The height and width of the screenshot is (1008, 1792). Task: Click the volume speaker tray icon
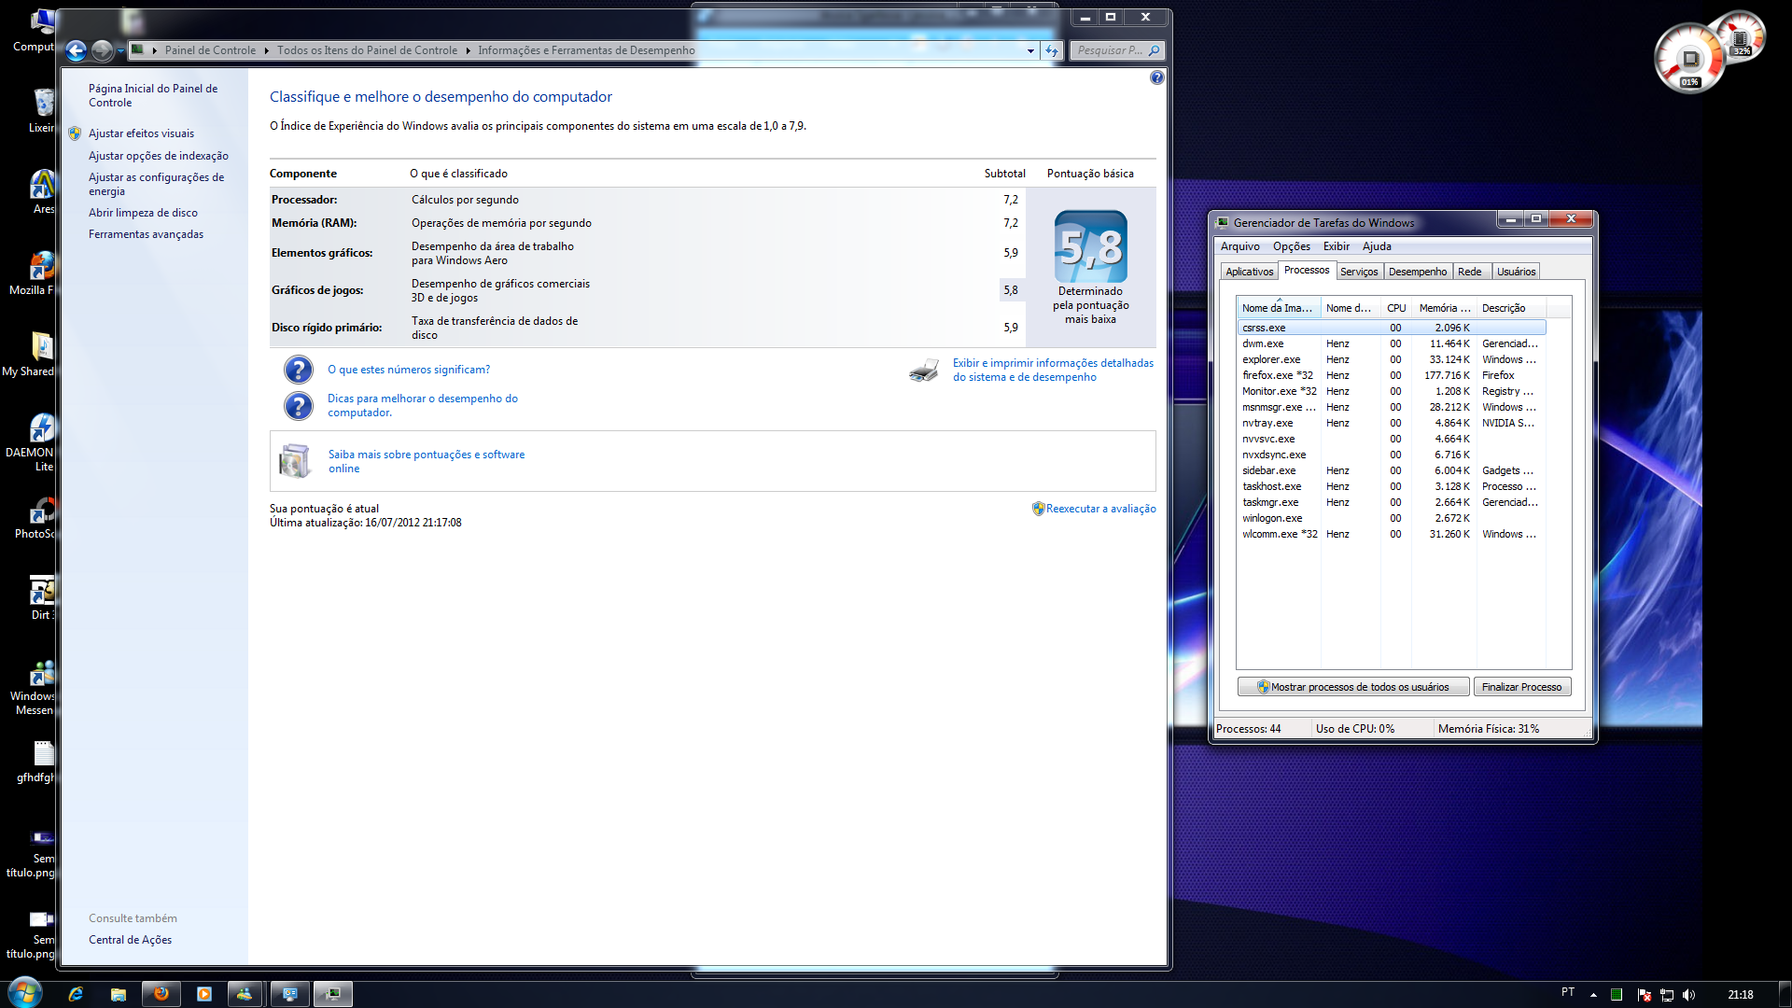click(x=1688, y=995)
